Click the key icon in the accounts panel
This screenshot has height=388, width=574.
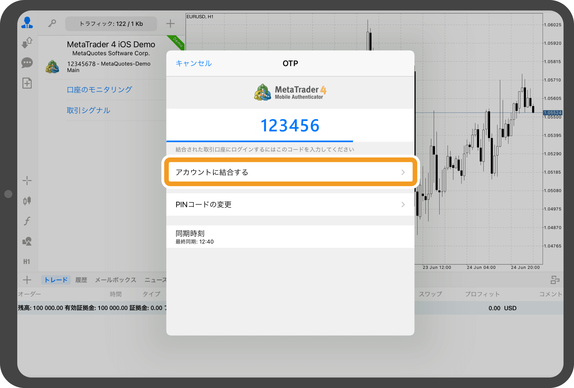pyautogui.click(x=52, y=23)
